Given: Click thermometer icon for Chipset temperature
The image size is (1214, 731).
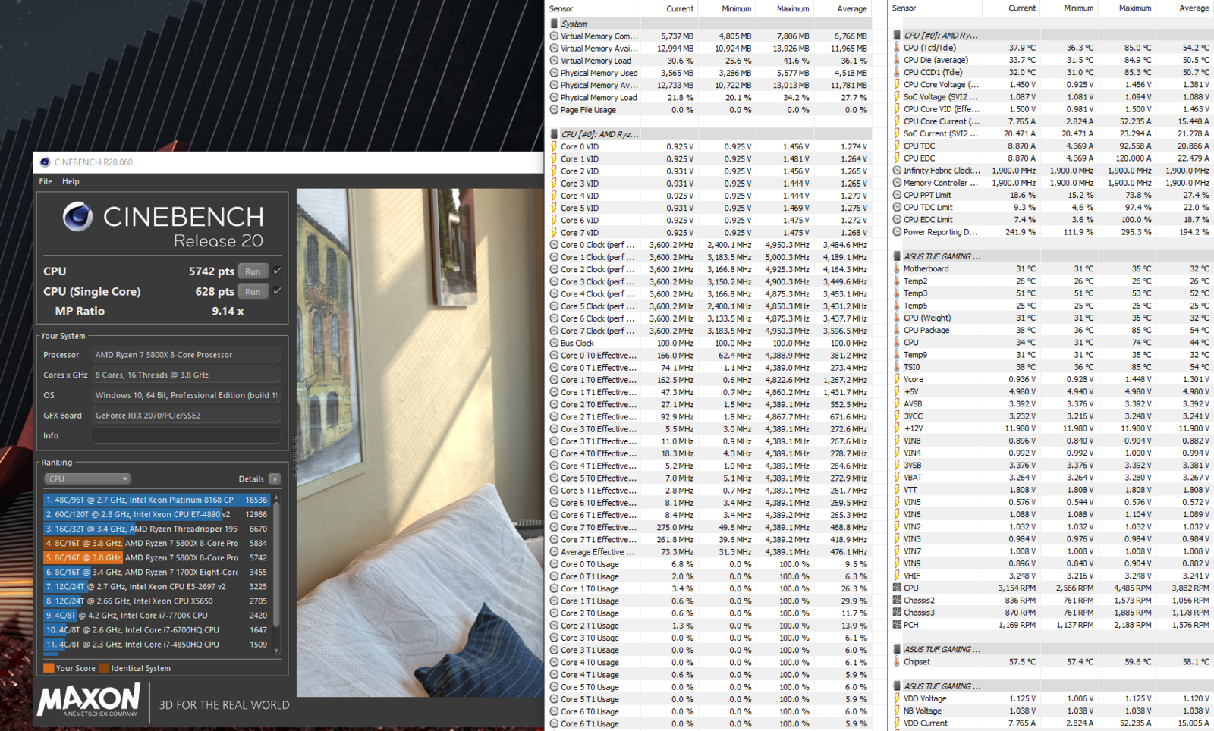Looking at the screenshot, I should click(897, 661).
